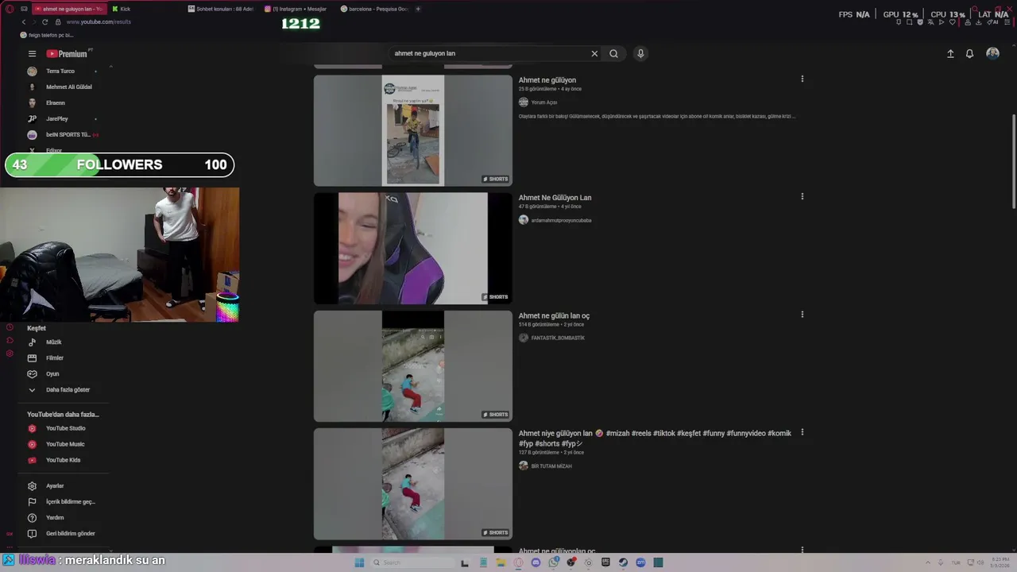
Task: Switch to the barcelona Google search tab
Action: (x=373, y=9)
